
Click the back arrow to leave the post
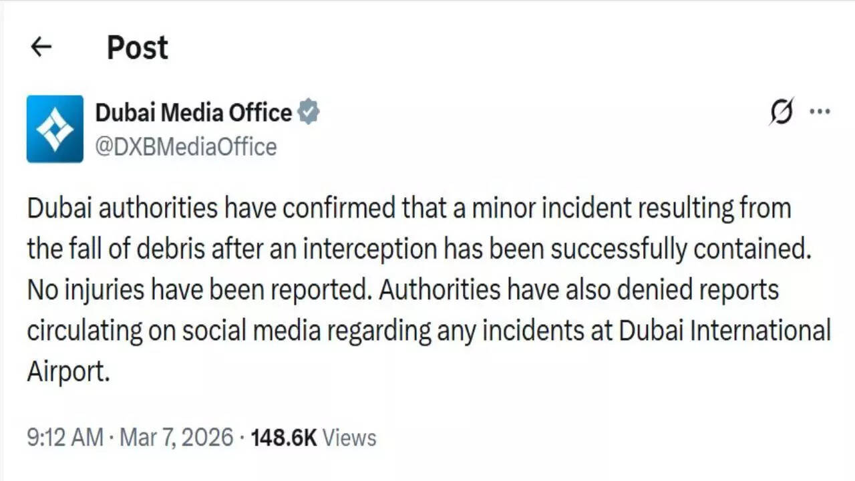tap(41, 47)
